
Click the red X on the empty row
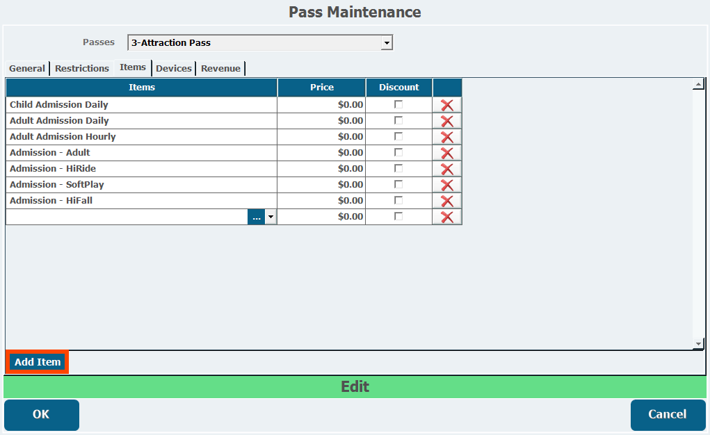coord(447,217)
